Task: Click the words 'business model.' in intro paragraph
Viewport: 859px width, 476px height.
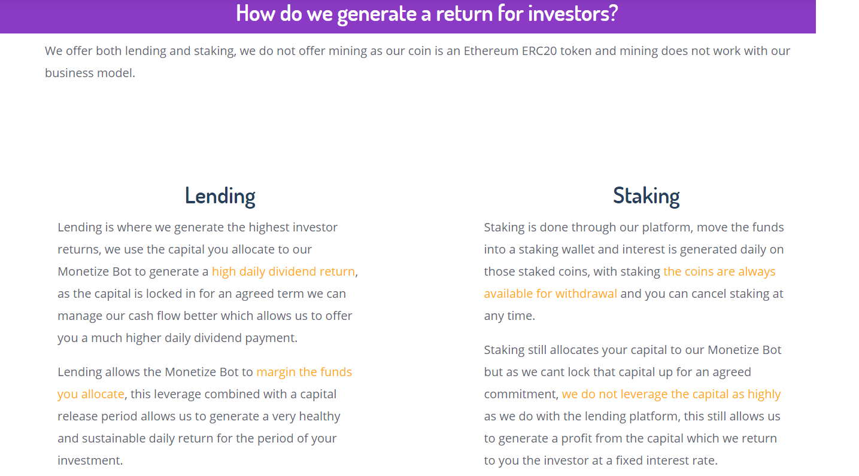Action: pos(90,73)
